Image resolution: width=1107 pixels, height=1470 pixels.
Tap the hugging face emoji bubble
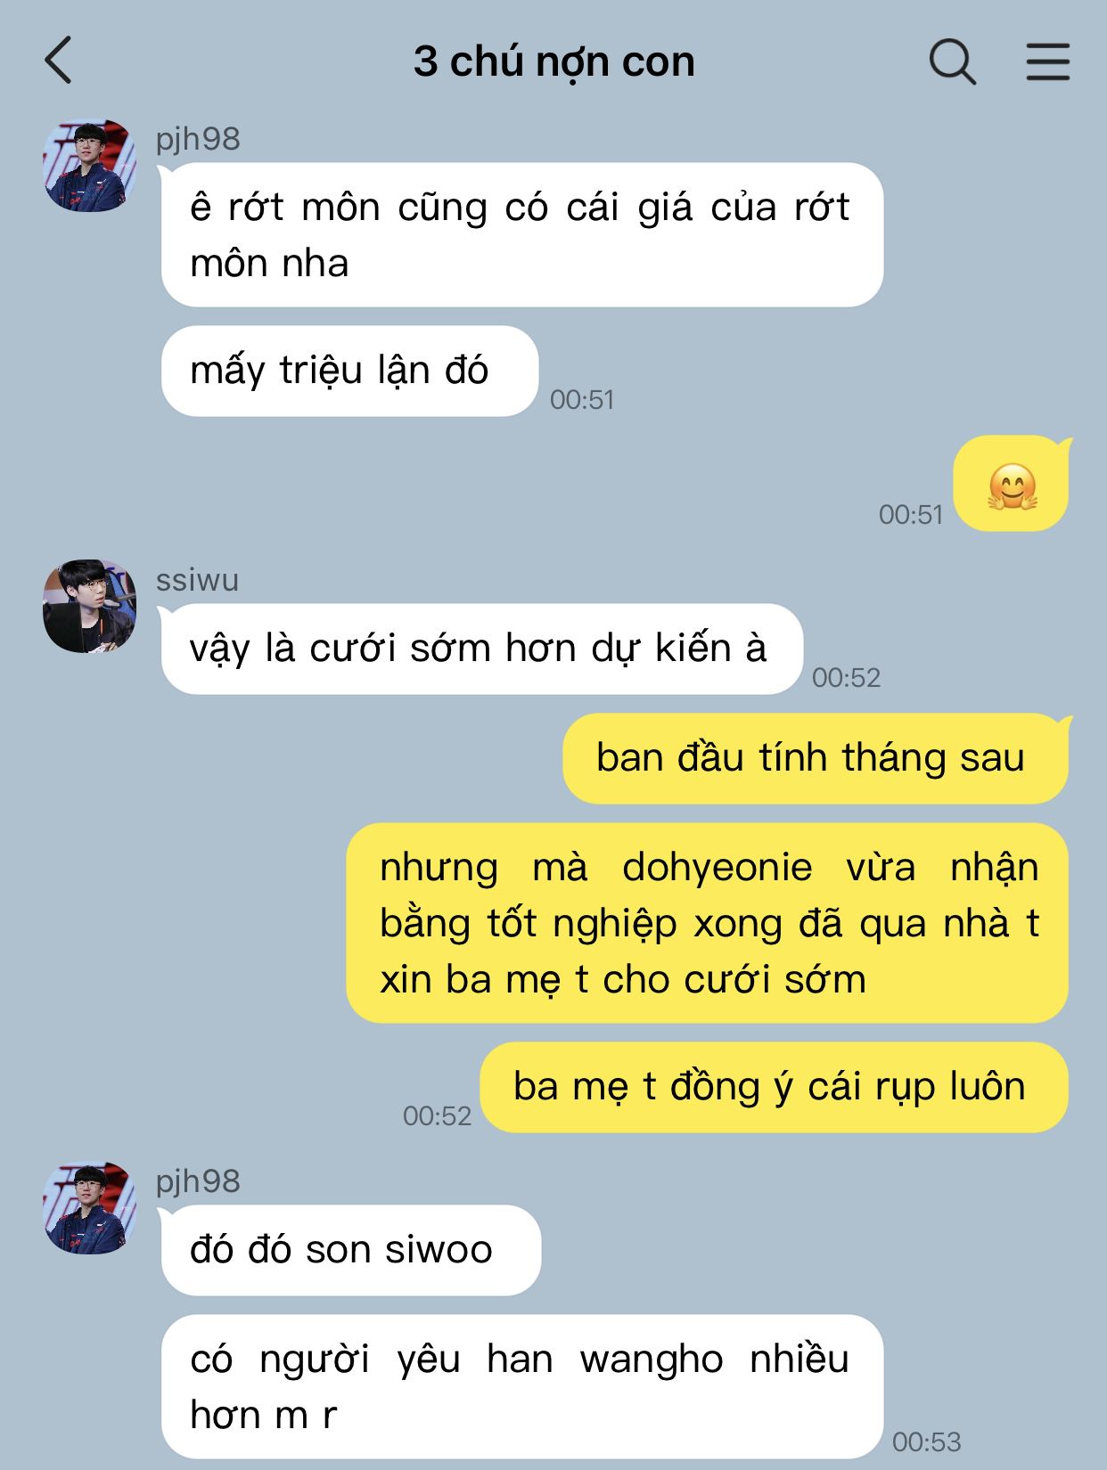tap(1011, 484)
